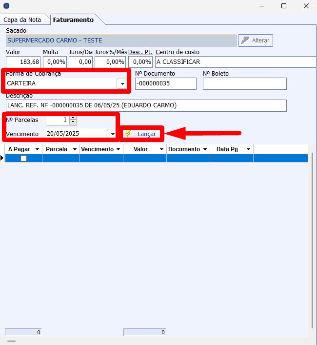Open the Forma de Cobrança dropdown arrow
This screenshot has width=317, height=345.
click(x=122, y=83)
